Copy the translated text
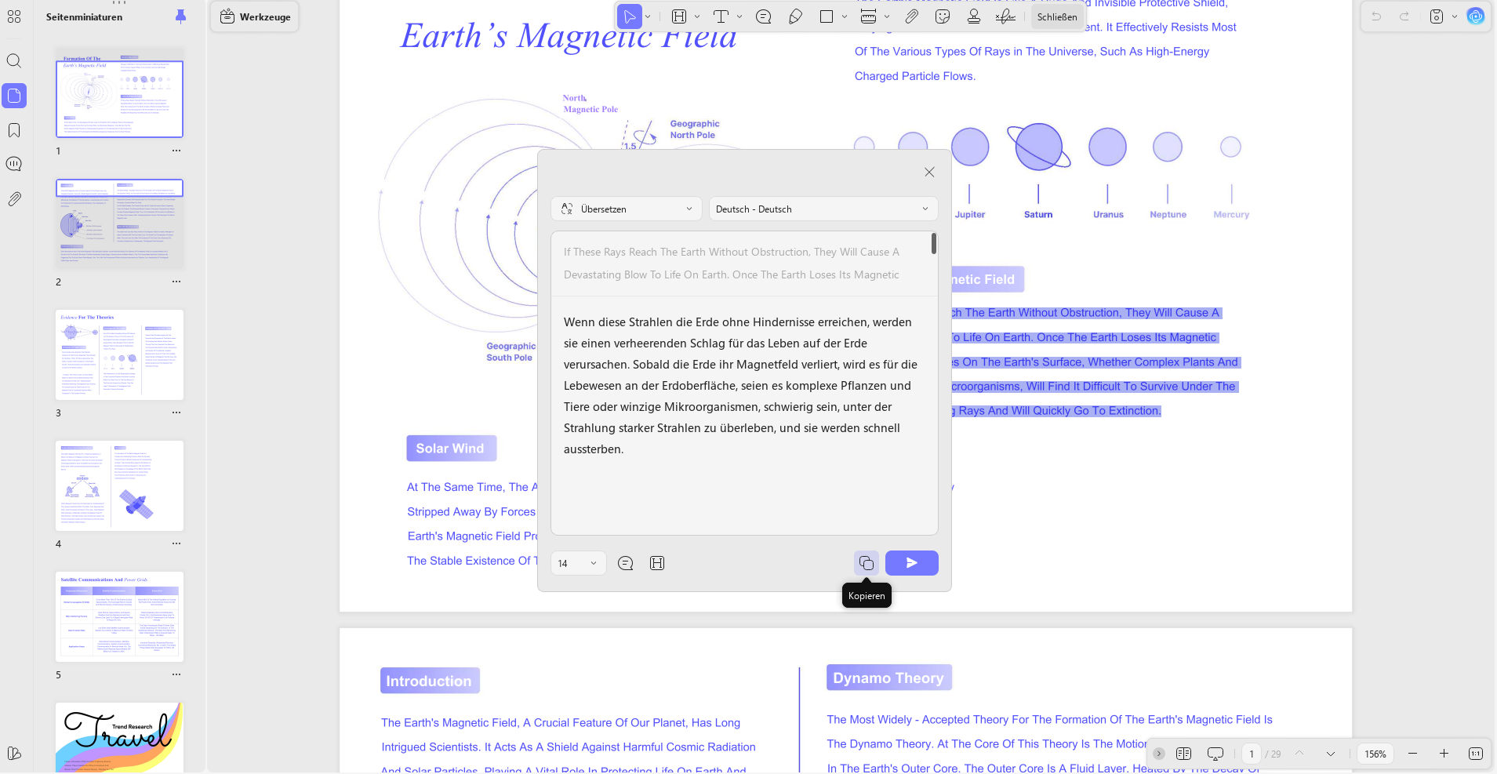The width and height of the screenshot is (1497, 774). click(x=867, y=563)
